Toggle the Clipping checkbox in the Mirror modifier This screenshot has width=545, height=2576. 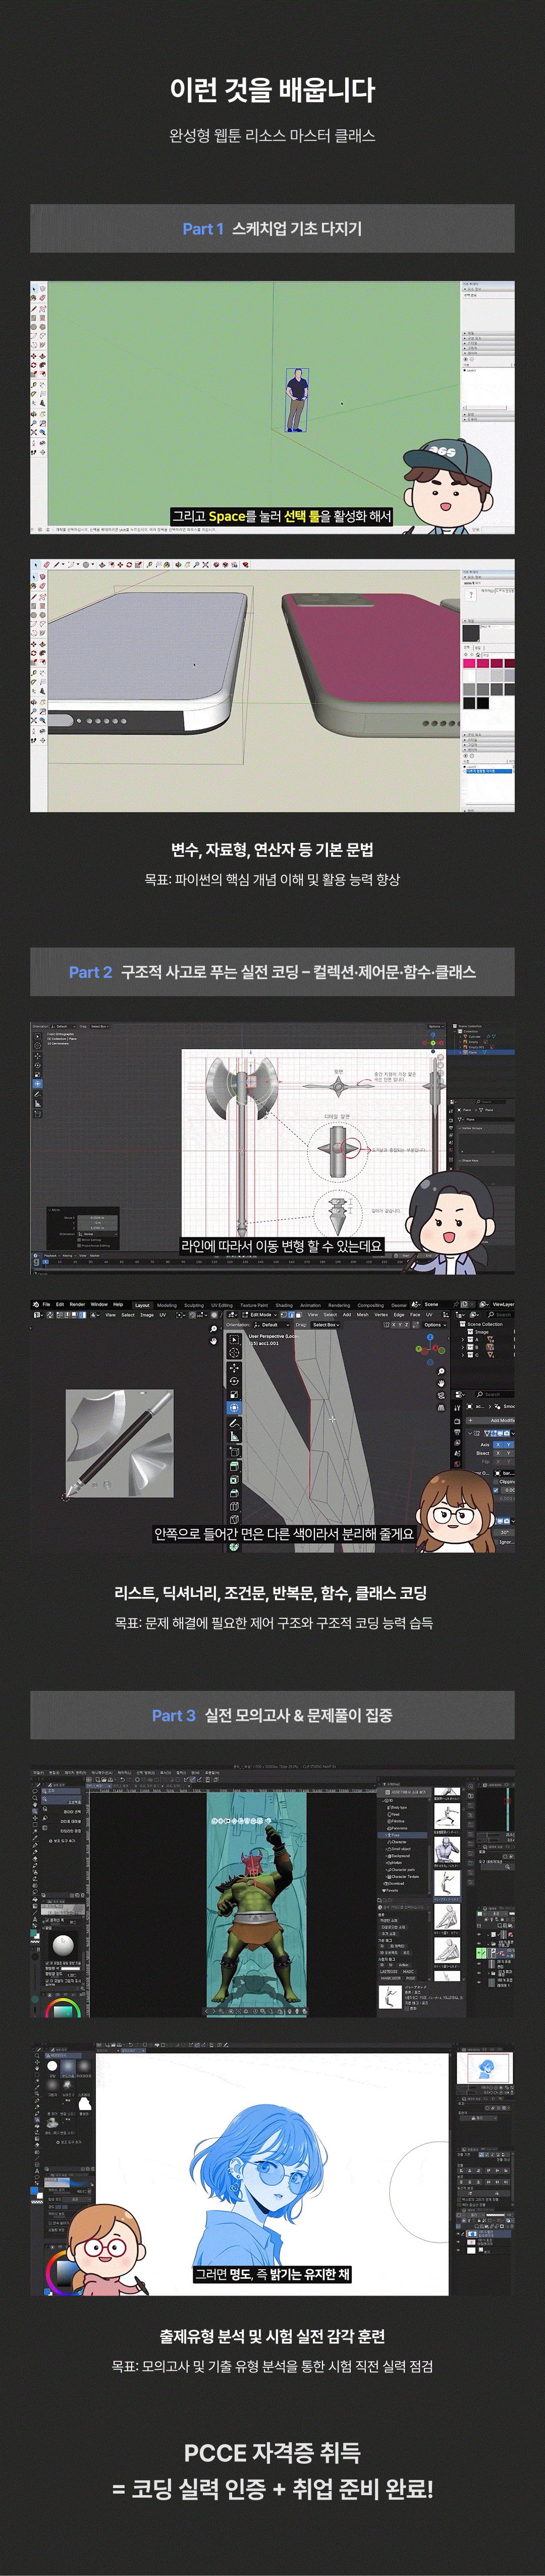coord(496,1481)
